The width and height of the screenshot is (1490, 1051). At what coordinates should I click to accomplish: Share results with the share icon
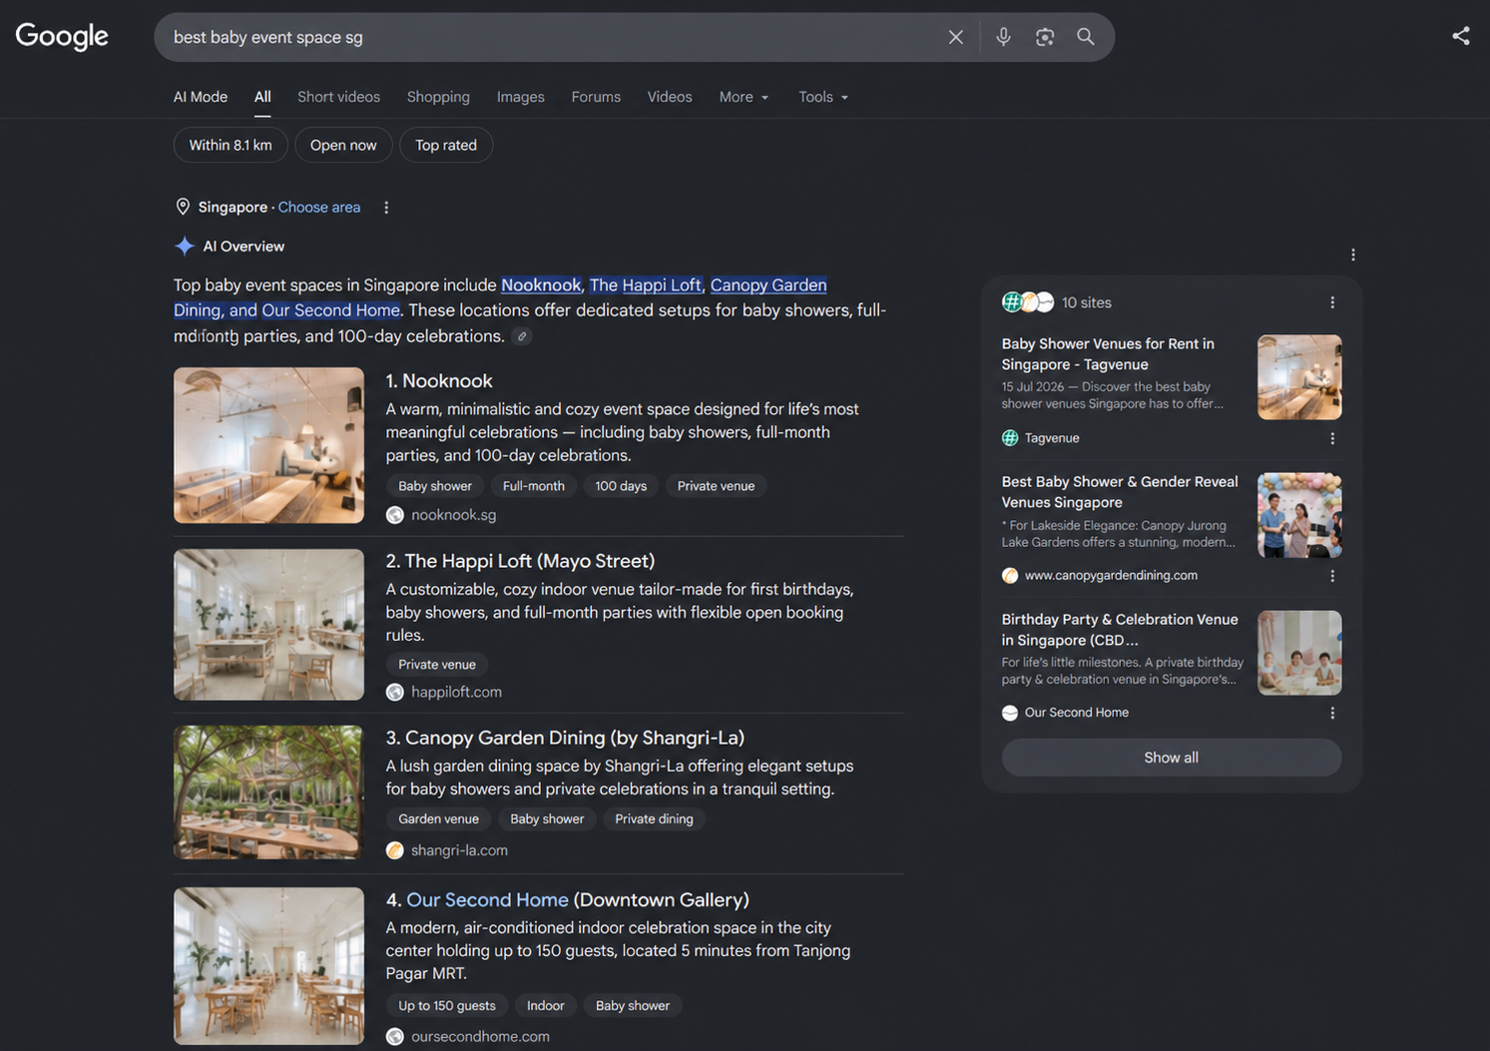point(1461,36)
